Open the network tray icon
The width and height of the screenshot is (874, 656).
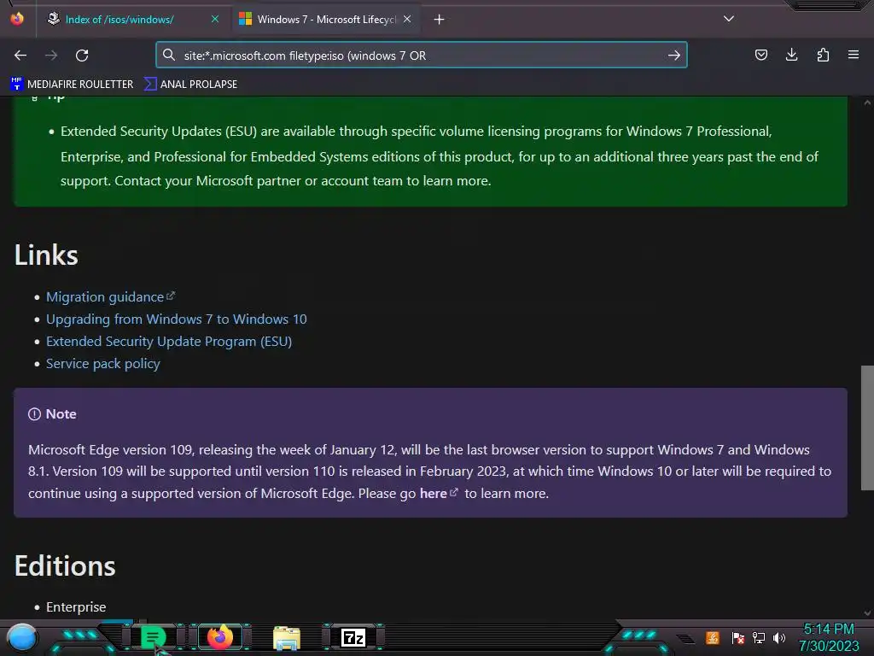(759, 637)
